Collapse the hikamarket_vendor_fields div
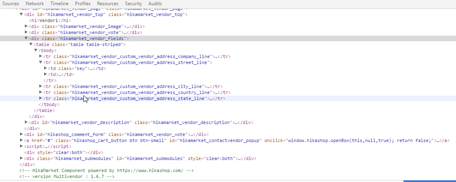456x182 pixels. [x=26, y=38]
